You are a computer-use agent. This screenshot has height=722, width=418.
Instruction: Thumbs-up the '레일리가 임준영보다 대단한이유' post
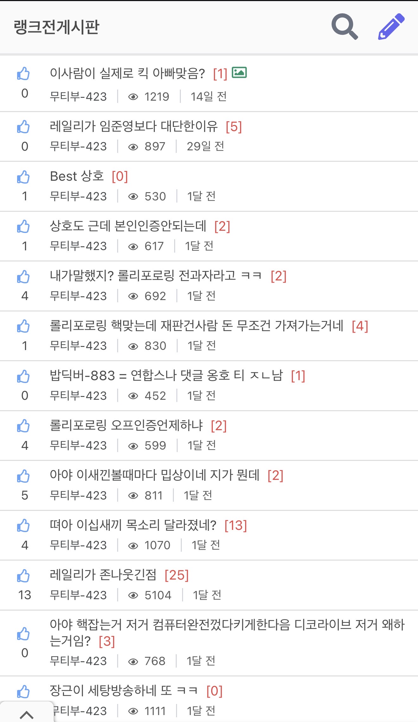tap(23, 127)
